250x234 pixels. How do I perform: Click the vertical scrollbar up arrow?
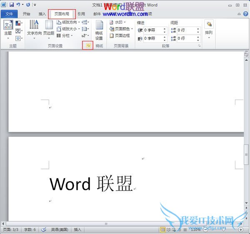(x=246, y=60)
